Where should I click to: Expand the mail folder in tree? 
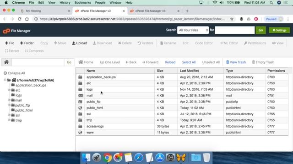(9, 100)
